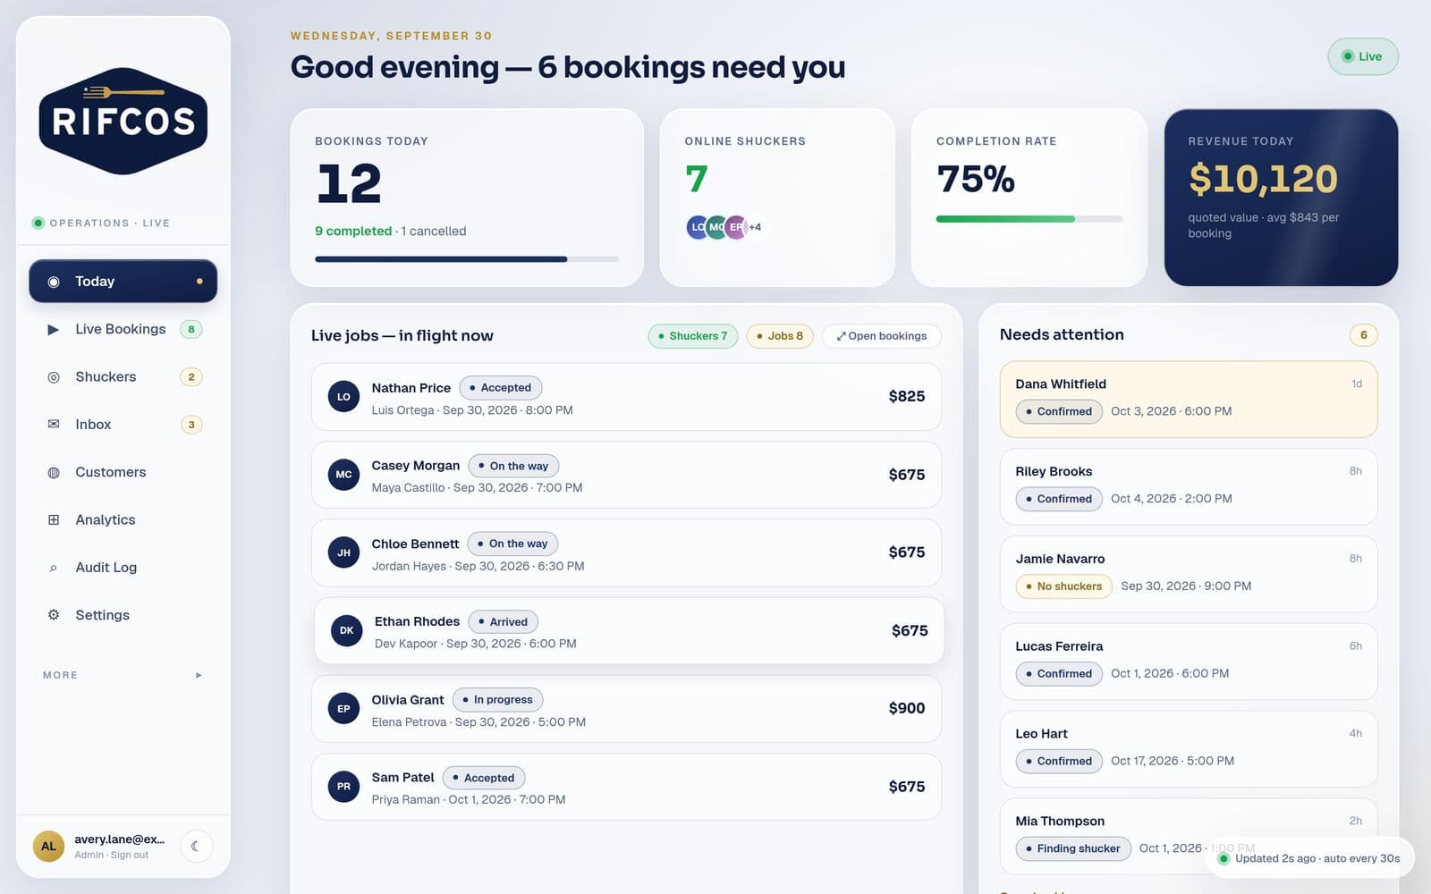Toggle dark mode moon button
The image size is (1431, 894).
[196, 846]
